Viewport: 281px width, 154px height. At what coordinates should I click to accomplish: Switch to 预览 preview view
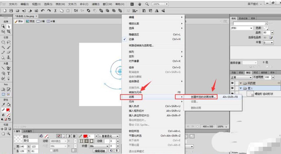[x=30, y=21]
